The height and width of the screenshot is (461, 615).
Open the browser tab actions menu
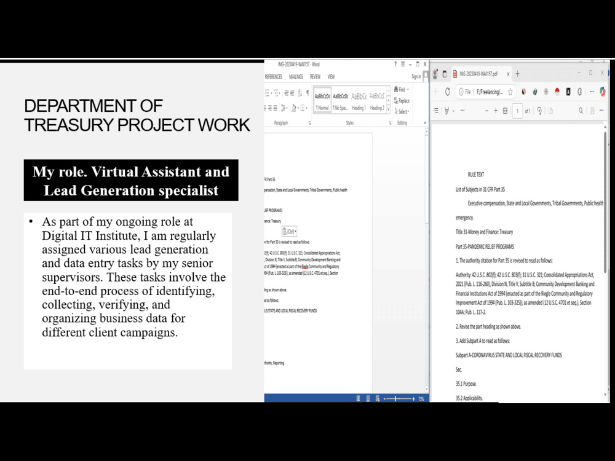(x=445, y=74)
